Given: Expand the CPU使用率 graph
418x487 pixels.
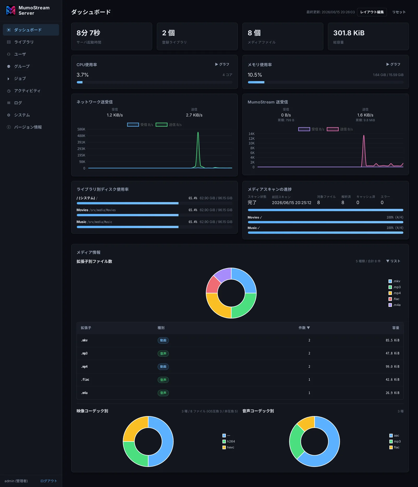Looking at the screenshot, I should coord(222,64).
